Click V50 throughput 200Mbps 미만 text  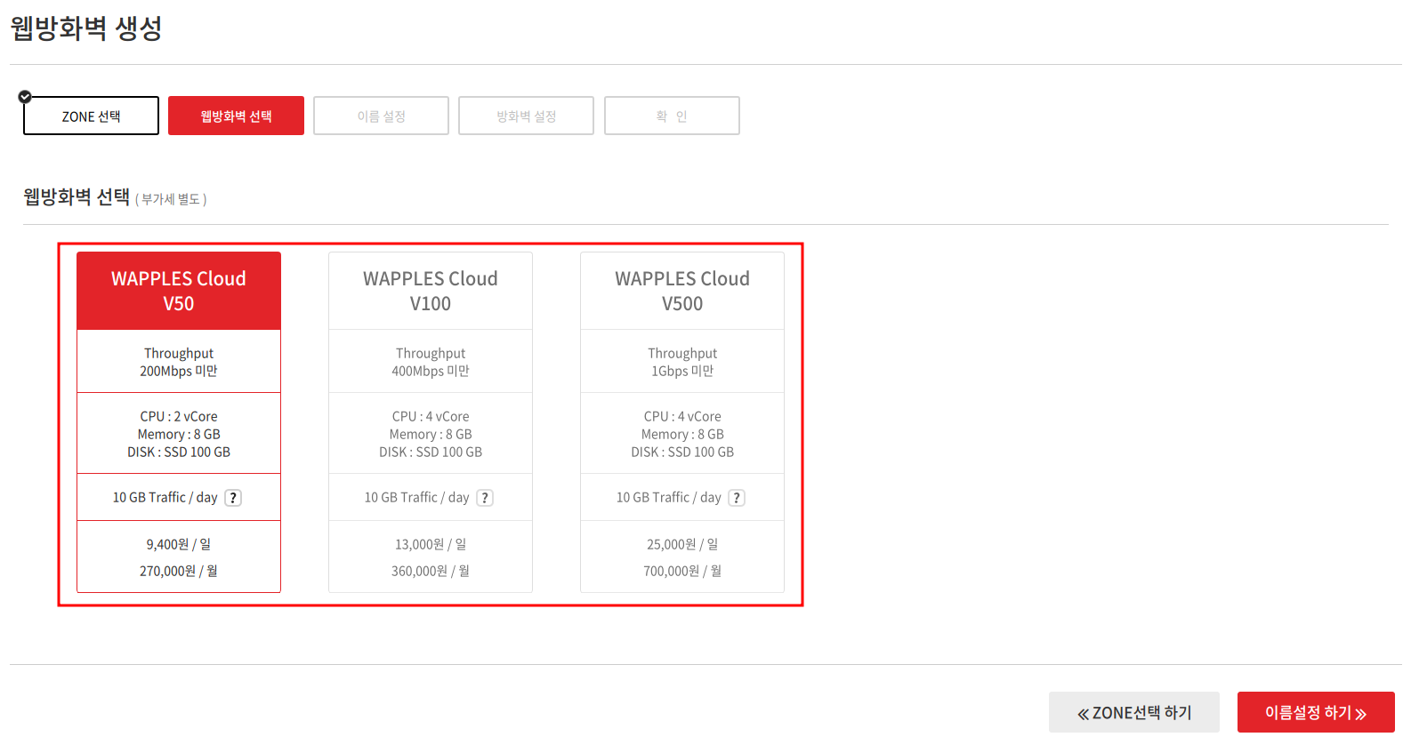point(179,371)
